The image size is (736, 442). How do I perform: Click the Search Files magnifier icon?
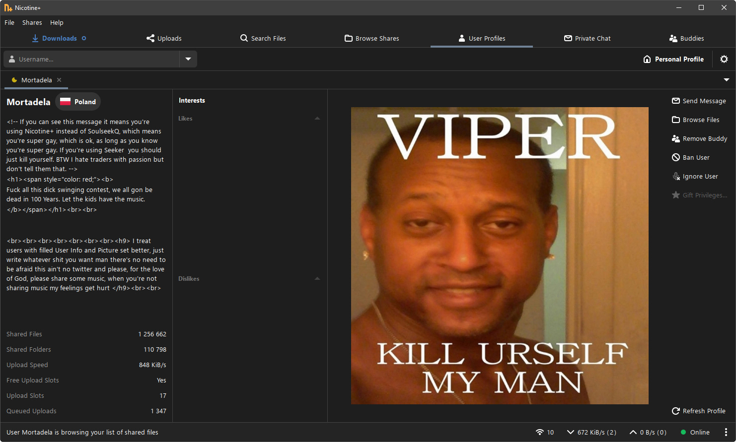pos(244,38)
